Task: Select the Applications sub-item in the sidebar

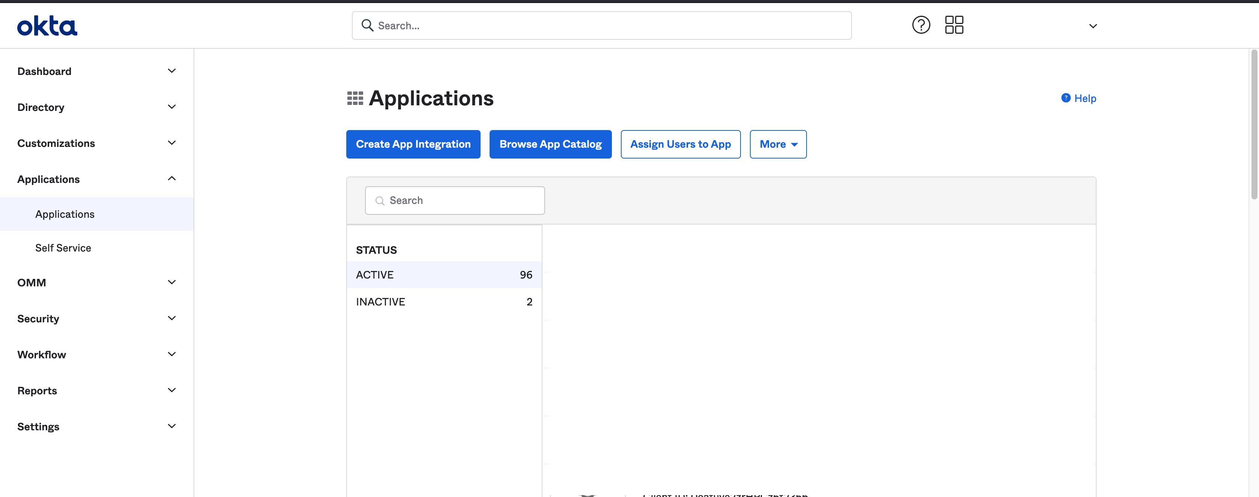Action: pos(65,214)
